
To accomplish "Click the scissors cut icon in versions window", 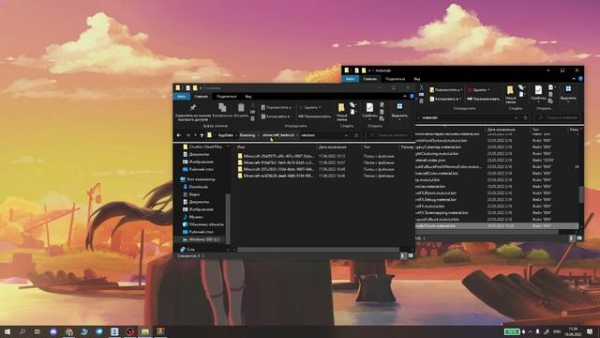I will (x=252, y=105).
